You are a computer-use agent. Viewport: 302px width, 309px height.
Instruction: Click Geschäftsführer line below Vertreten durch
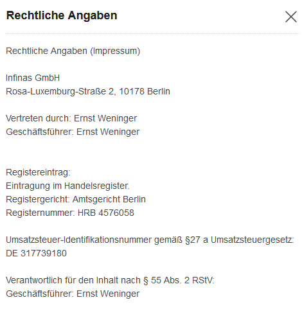pyautogui.click(x=73, y=132)
